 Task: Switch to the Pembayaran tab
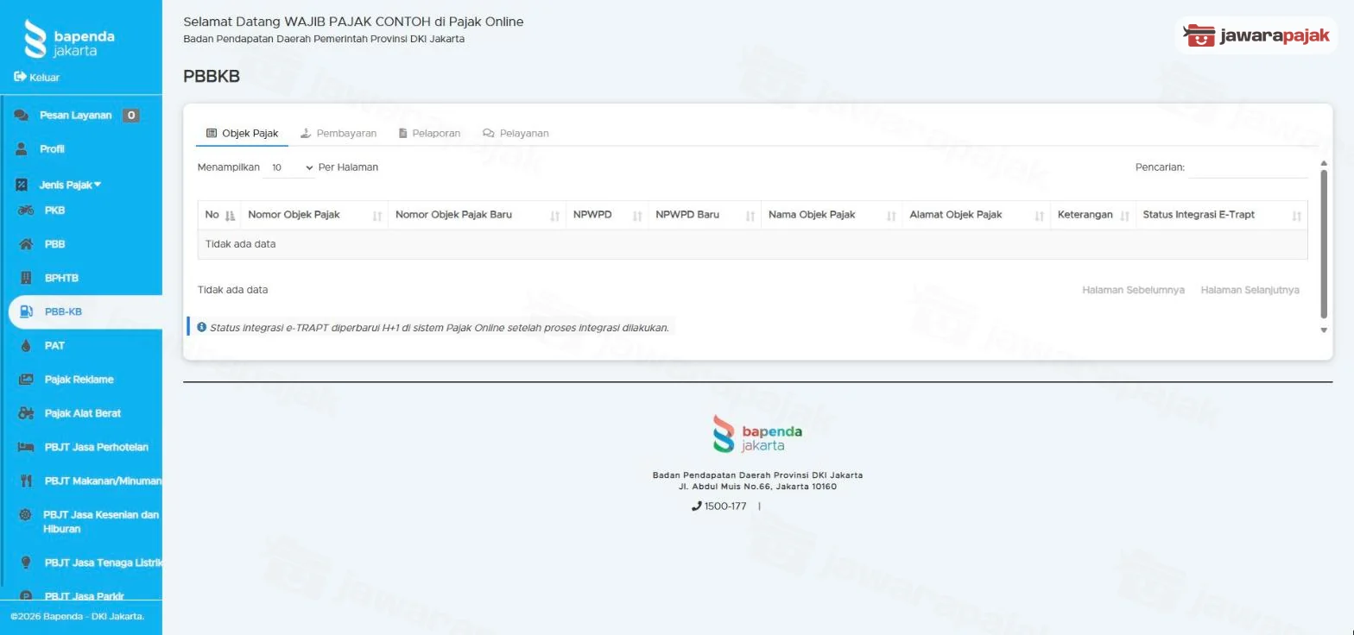[338, 133]
